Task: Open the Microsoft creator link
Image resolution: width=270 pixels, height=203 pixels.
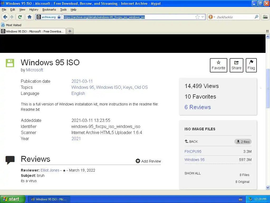Action: click(35, 70)
